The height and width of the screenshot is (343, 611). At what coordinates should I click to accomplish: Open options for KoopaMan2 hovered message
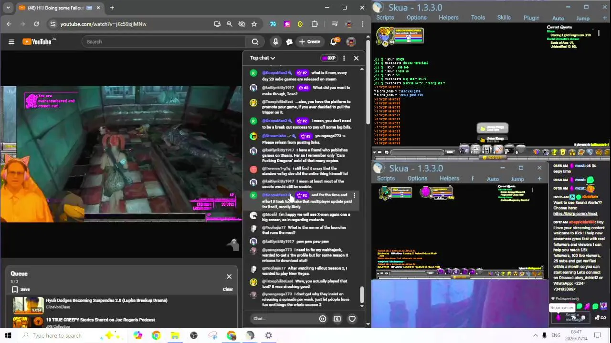click(x=354, y=196)
